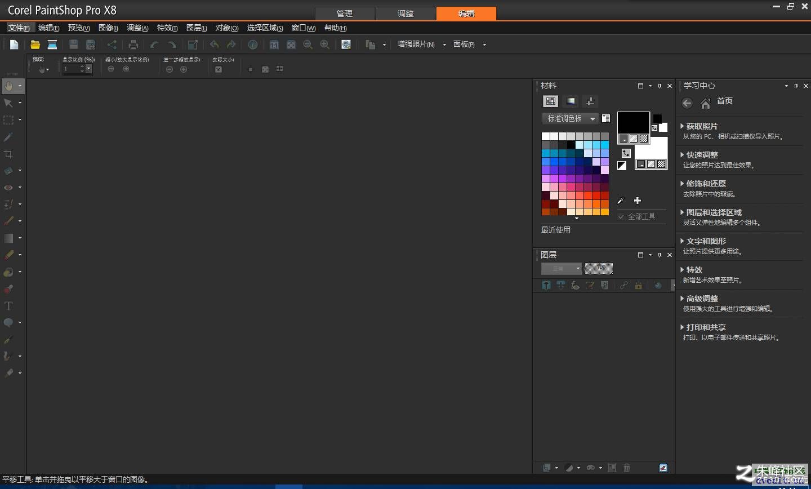The height and width of the screenshot is (489, 811).
Task: Set background material to transparent
Action: pyautogui.click(x=661, y=164)
